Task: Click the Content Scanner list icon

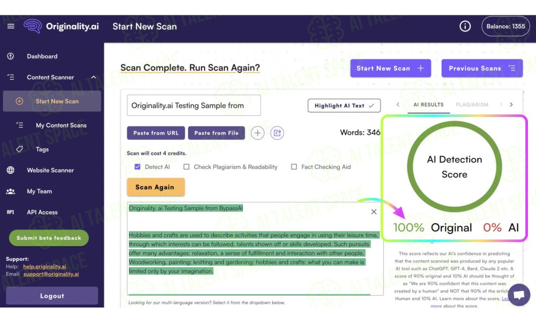Action: click(11, 77)
